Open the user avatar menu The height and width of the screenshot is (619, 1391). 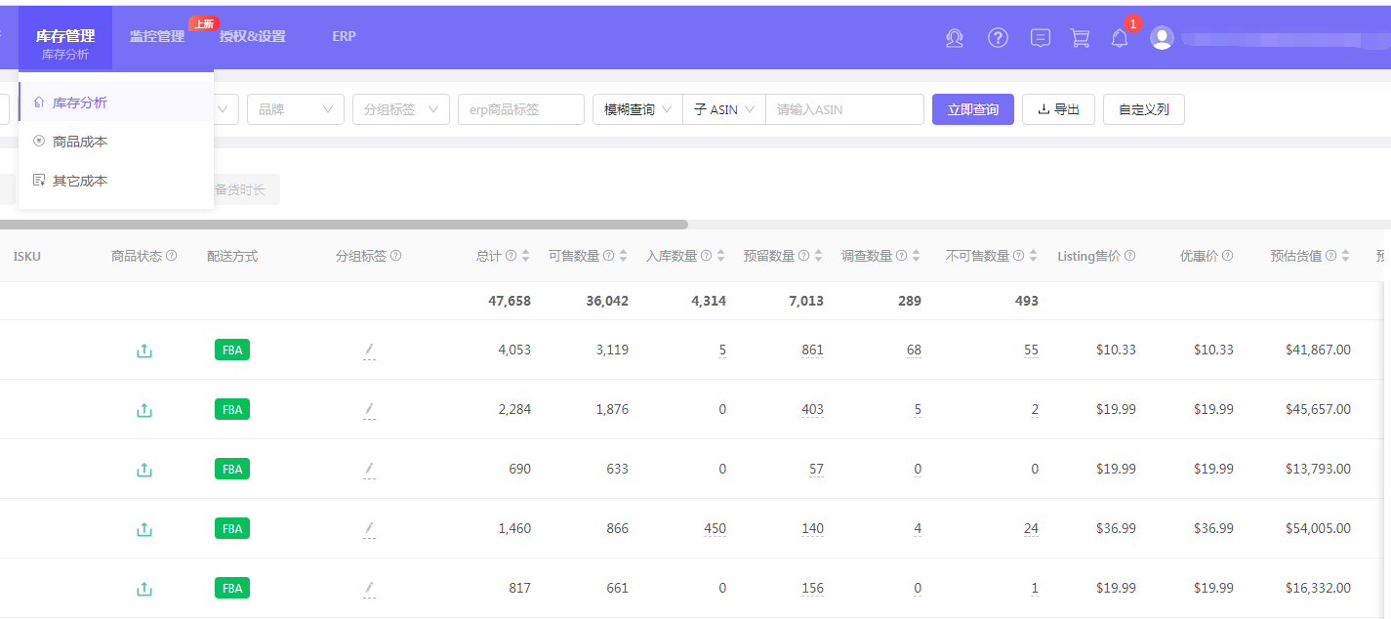click(x=1162, y=38)
